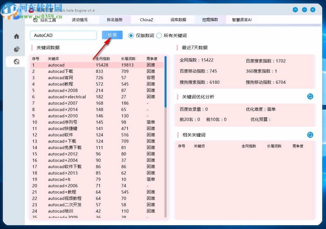The height and width of the screenshot is (229, 326).
Task: Select the autocad+2008 row
Action: tap(97, 91)
